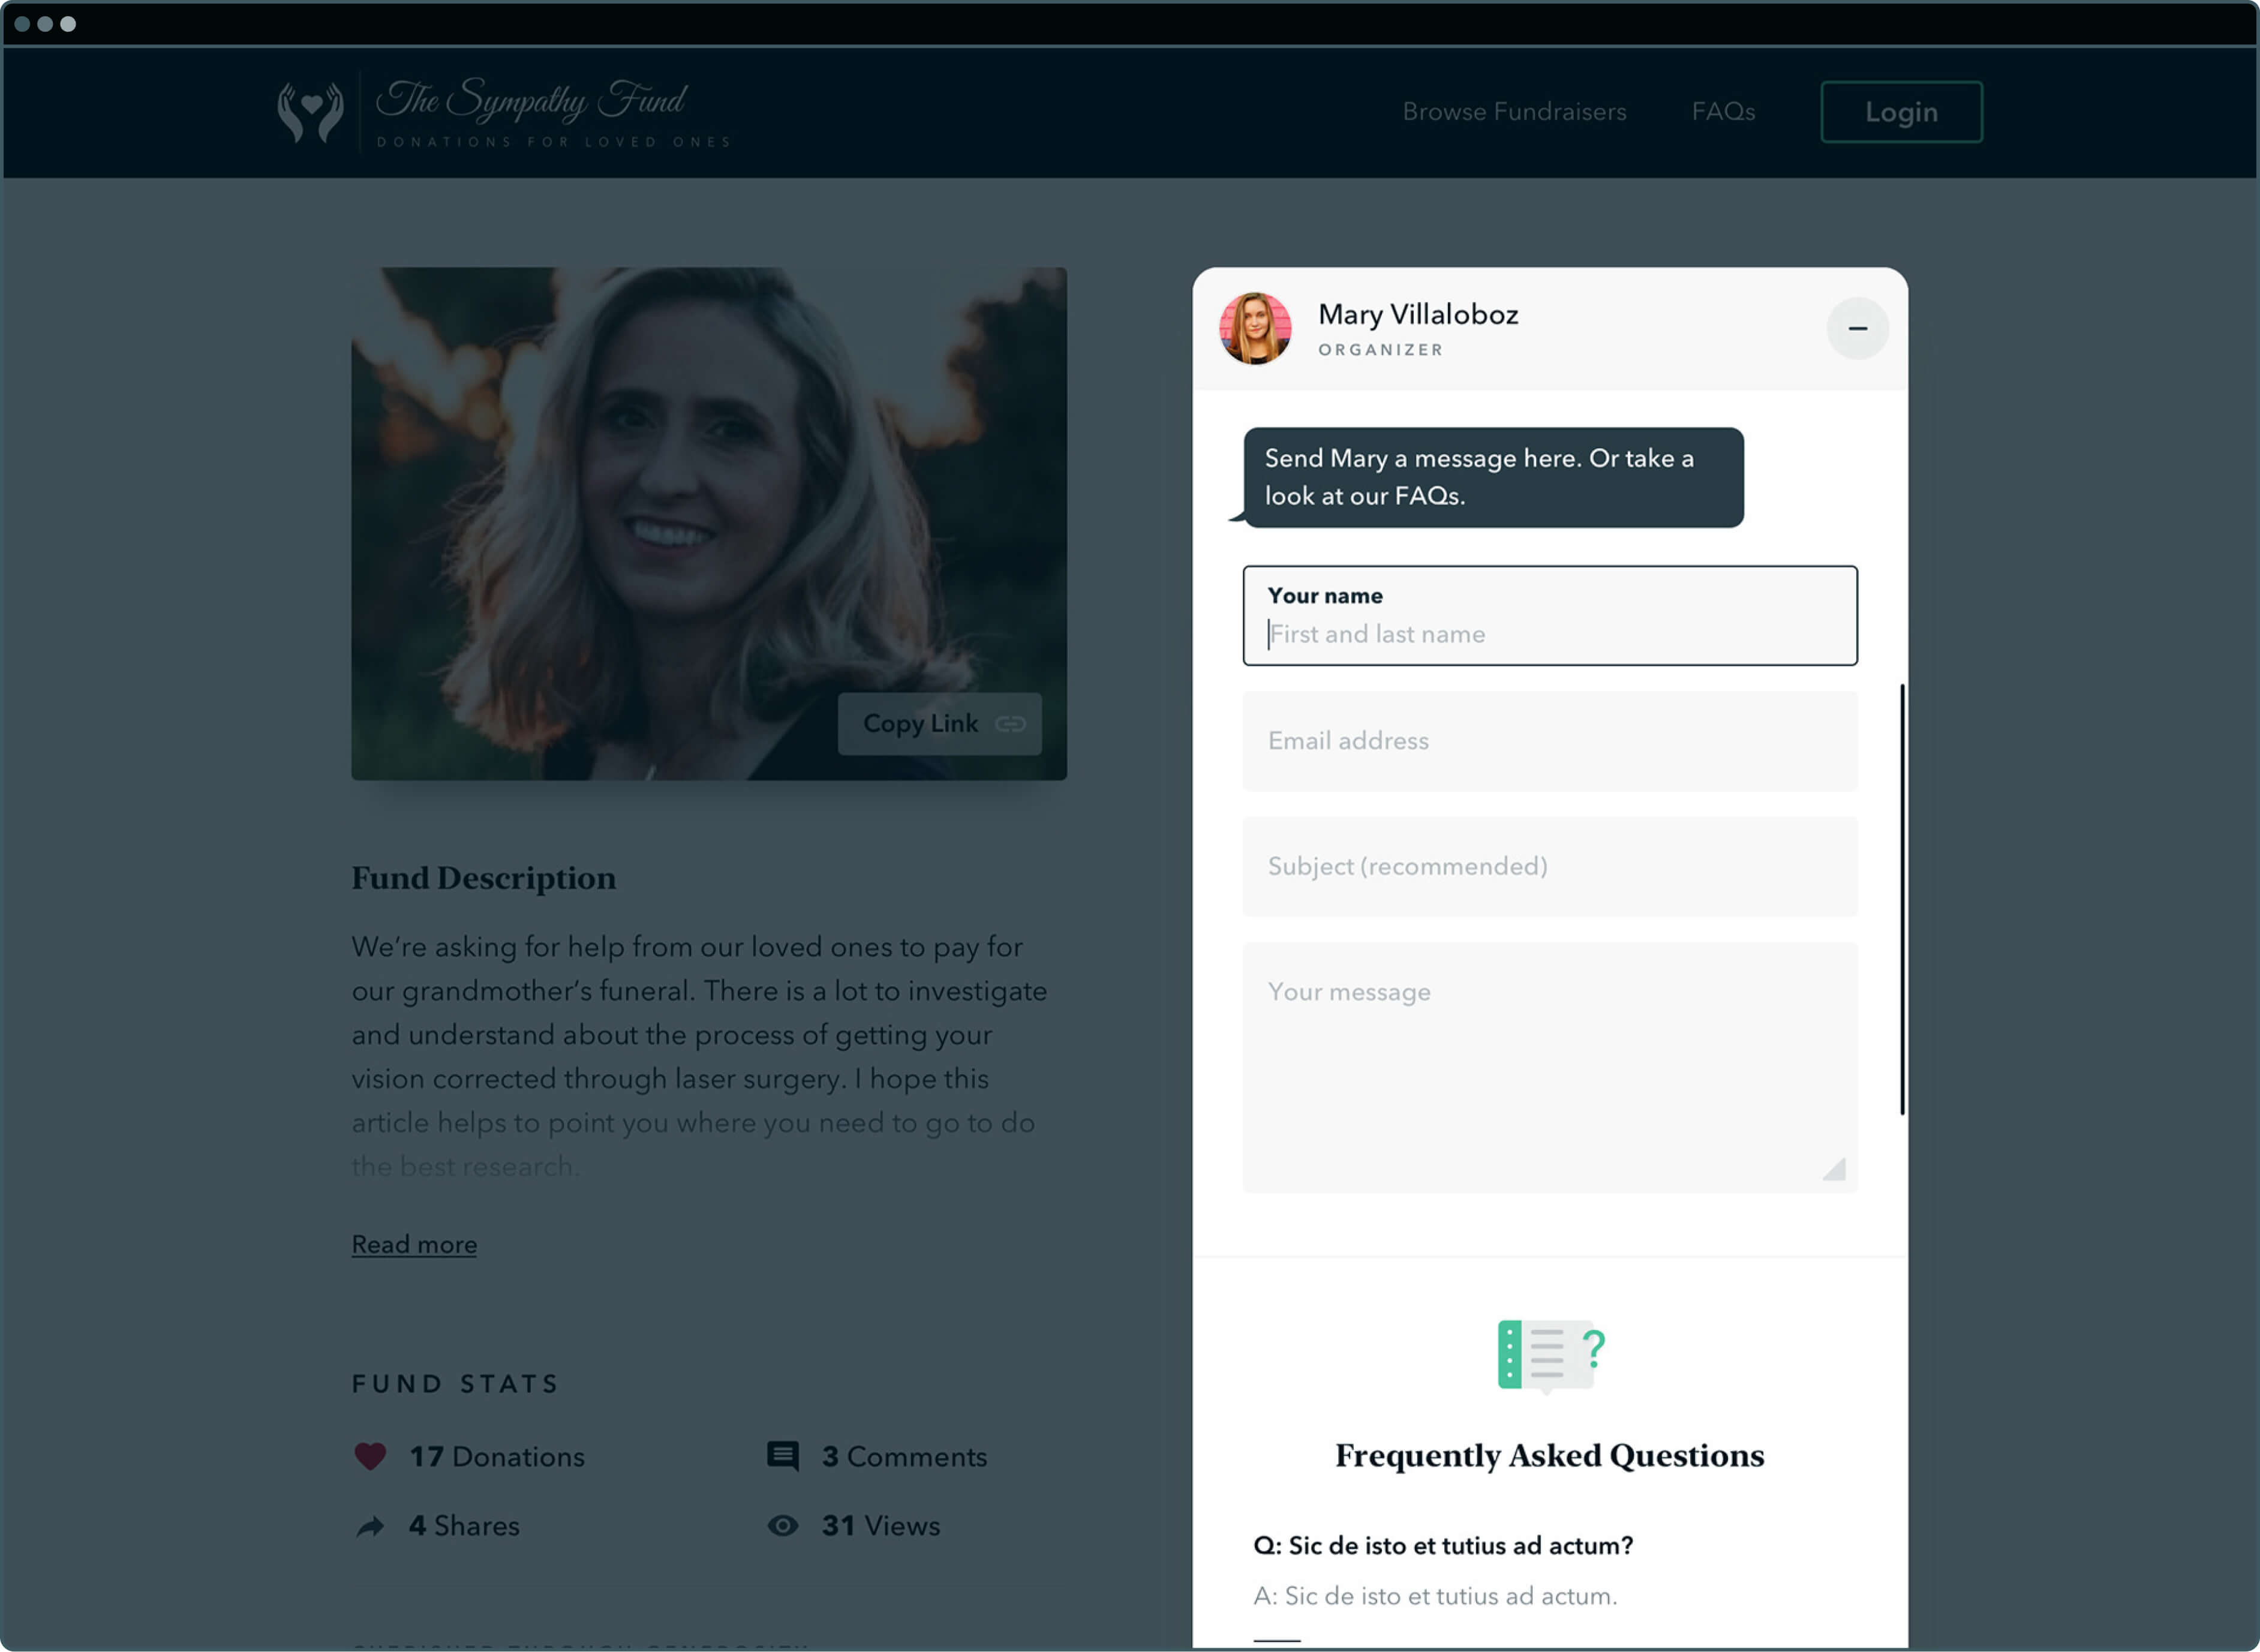Click the Sympathy Fund hands-heart logo
The width and height of the screenshot is (2260, 1652).
(310, 112)
